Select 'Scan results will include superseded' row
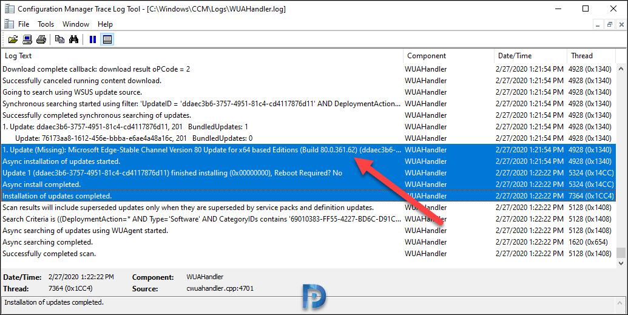The width and height of the screenshot is (628, 315). coord(308,208)
